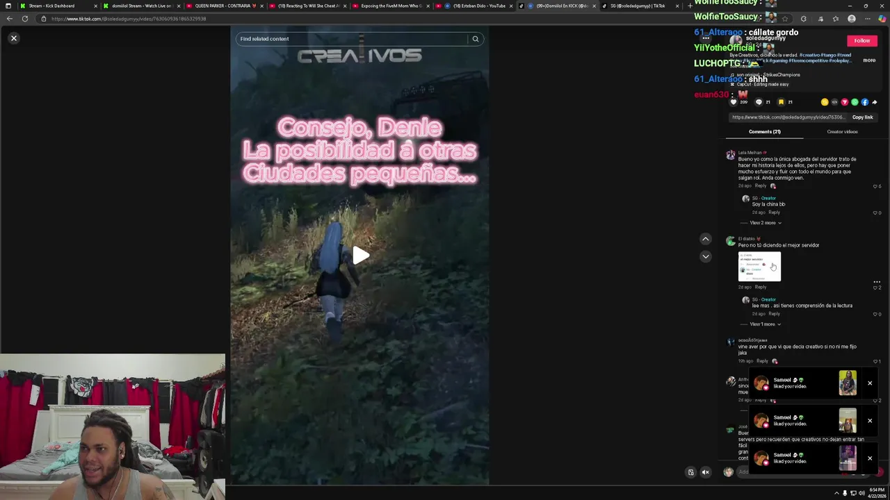Close the TikTok video viewer
Screen dimensions: 890x500
tap(13, 38)
